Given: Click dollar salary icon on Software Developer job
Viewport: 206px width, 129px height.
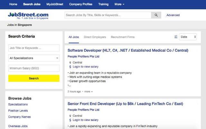Looking at the screenshot, I should pos(70,67).
